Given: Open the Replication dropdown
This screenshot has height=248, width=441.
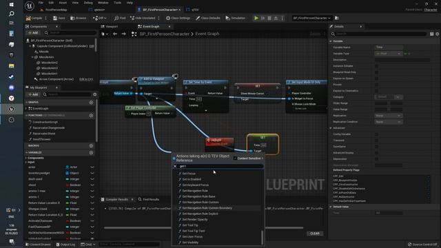Looking at the screenshot, I should [389, 116].
